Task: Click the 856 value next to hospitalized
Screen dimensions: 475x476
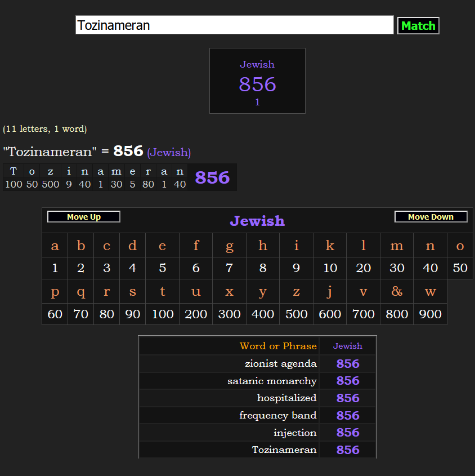Action: [x=348, y=398]
